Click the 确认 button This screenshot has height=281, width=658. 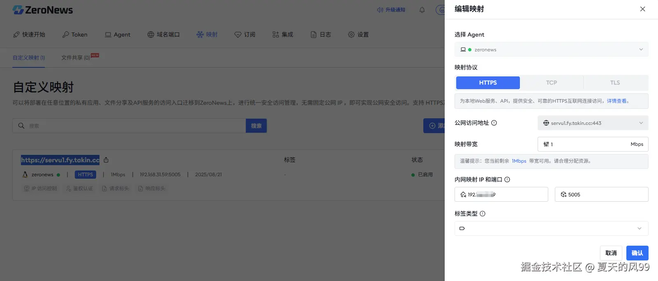tap(637, 253)
